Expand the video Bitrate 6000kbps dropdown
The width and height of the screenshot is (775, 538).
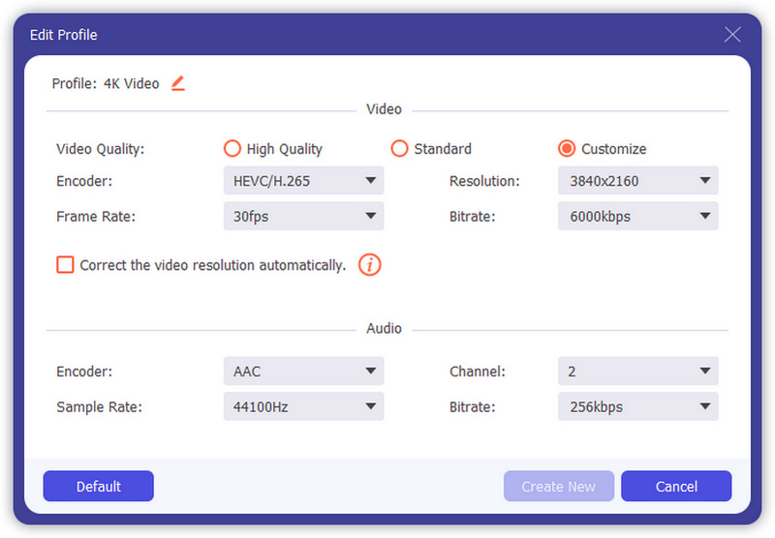[637, 217]
